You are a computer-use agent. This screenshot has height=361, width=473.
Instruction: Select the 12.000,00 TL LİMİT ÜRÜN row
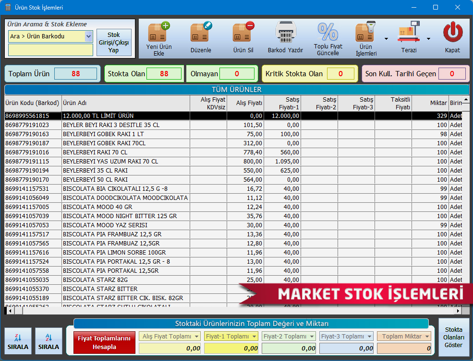233,116
